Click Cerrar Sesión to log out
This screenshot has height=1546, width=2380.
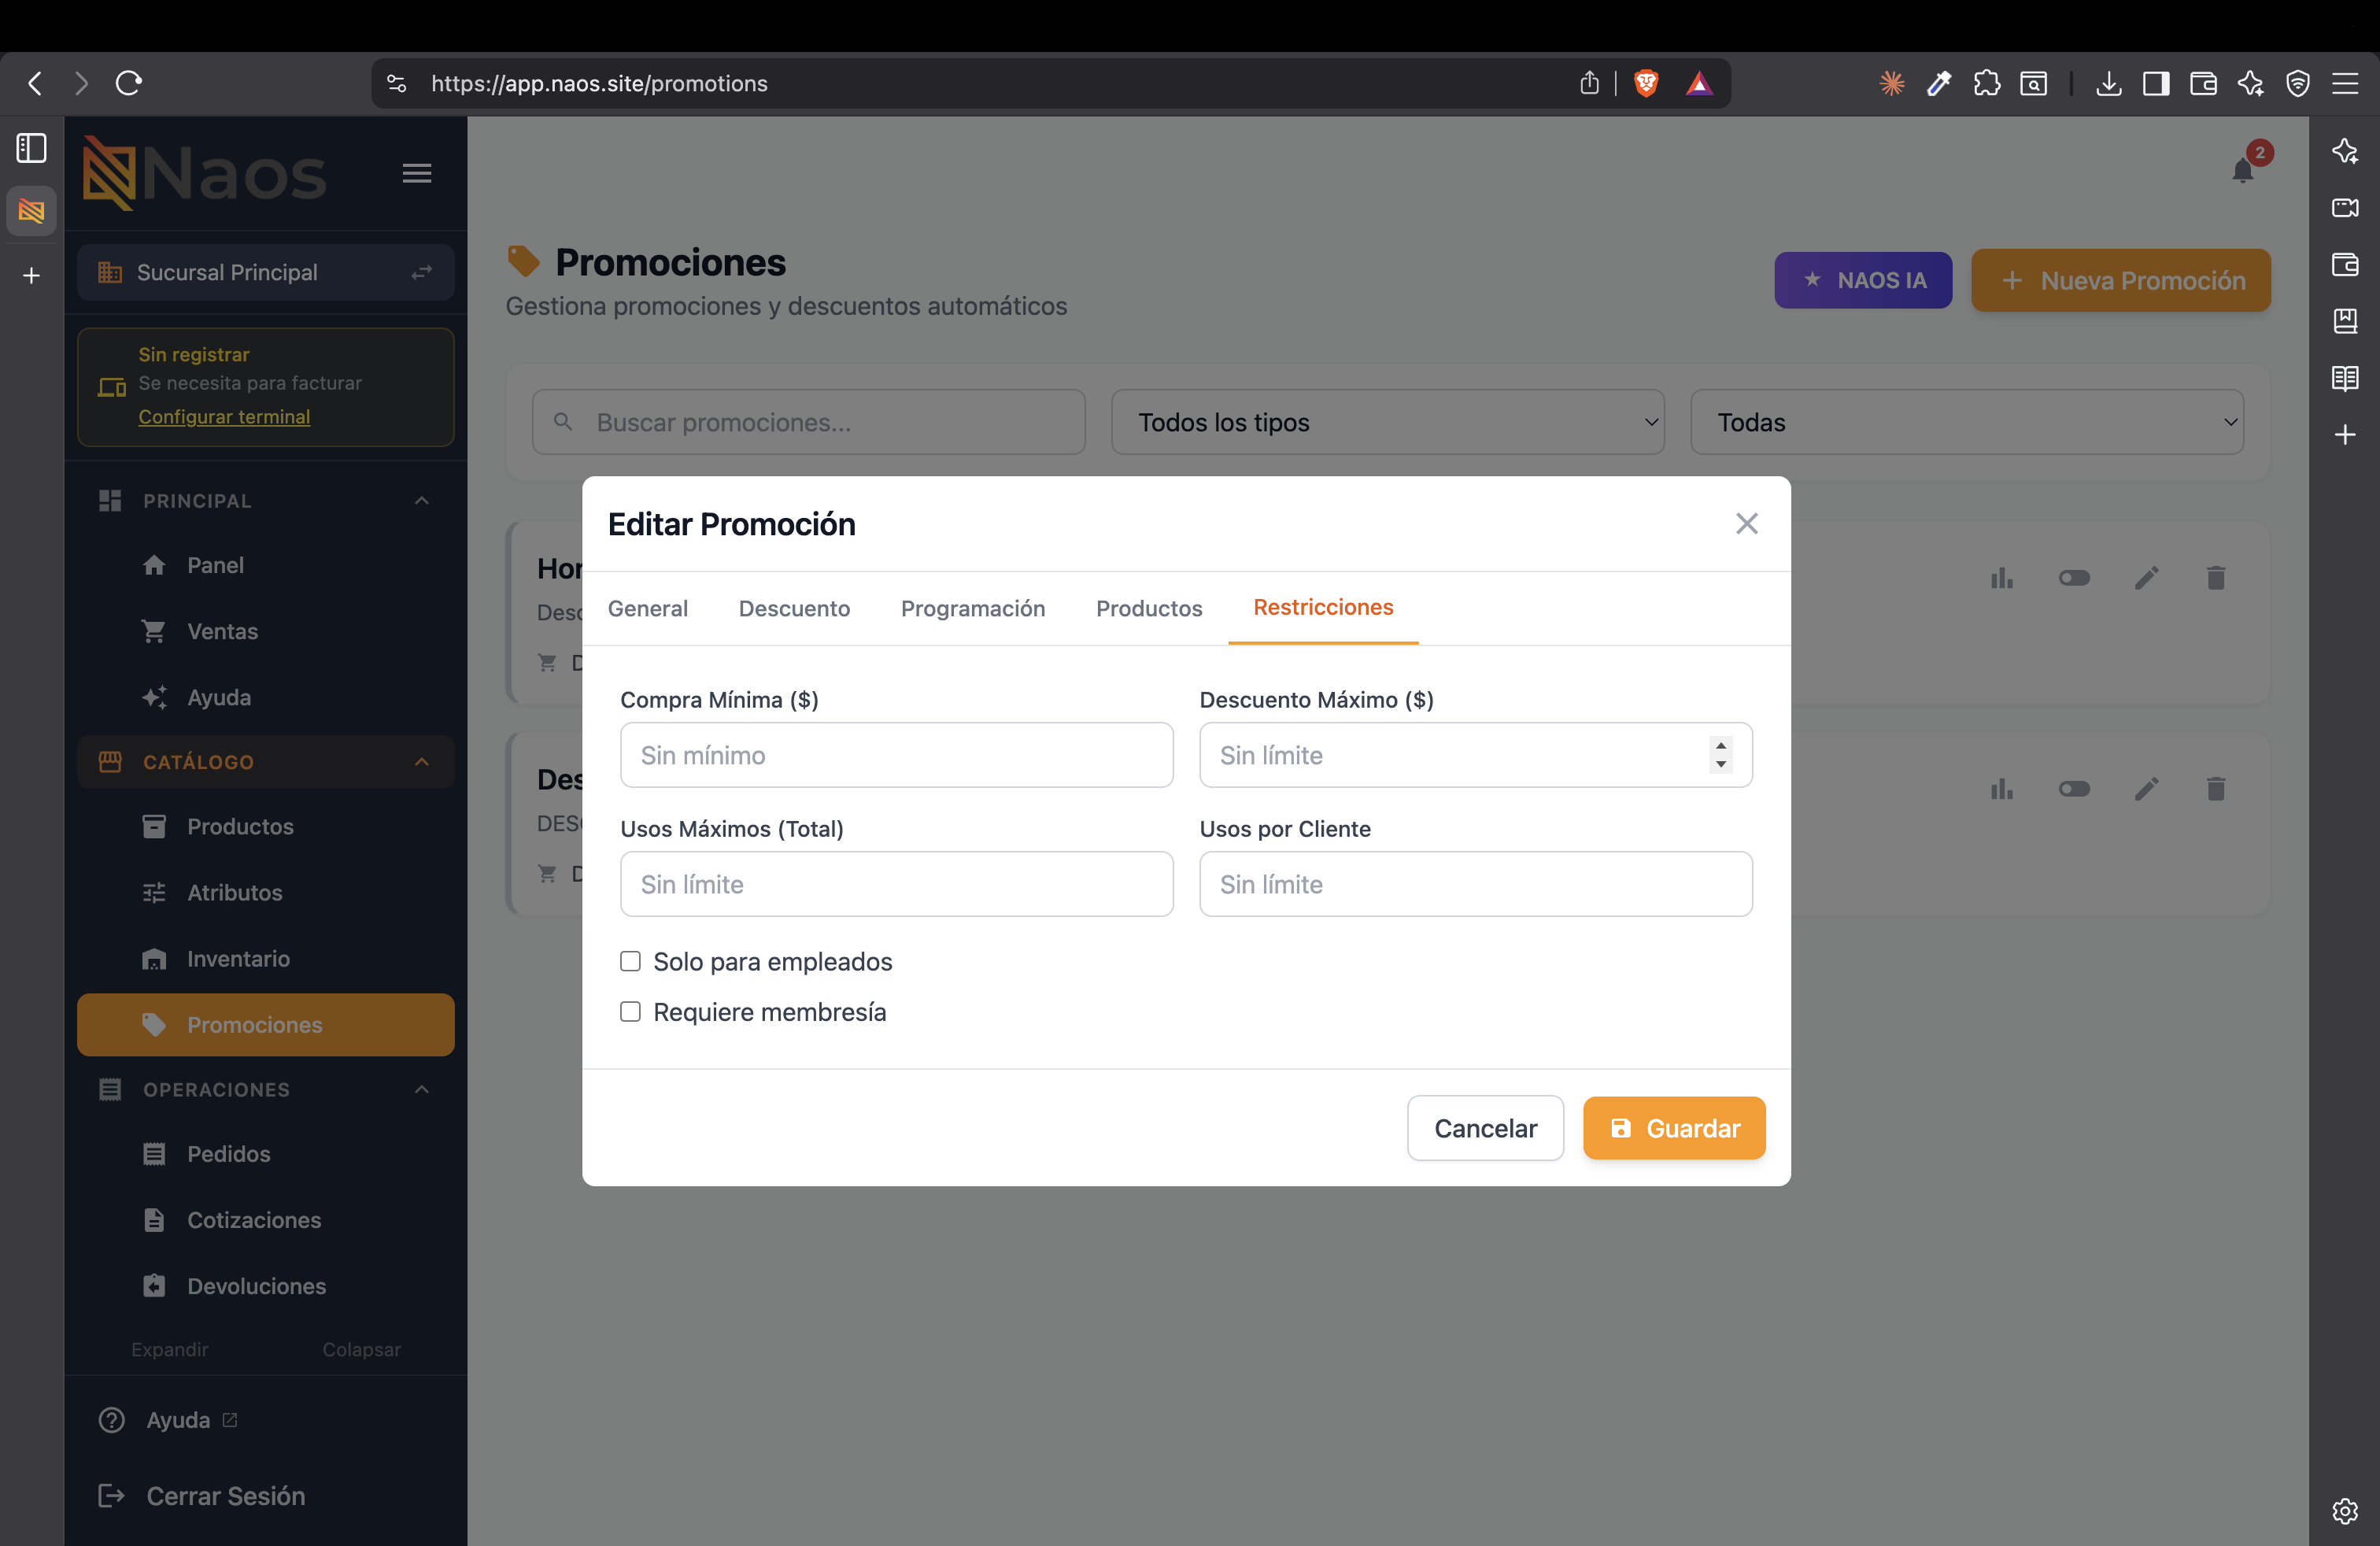[x=202, y=1496]
